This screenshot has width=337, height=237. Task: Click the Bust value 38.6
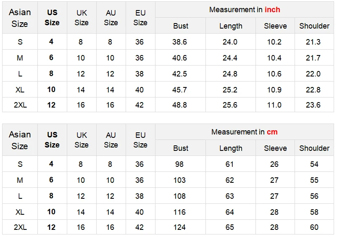pyautogui.click(x=179, y=42)
